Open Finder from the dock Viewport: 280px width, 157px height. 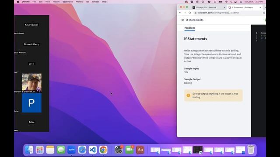(29, 150)
